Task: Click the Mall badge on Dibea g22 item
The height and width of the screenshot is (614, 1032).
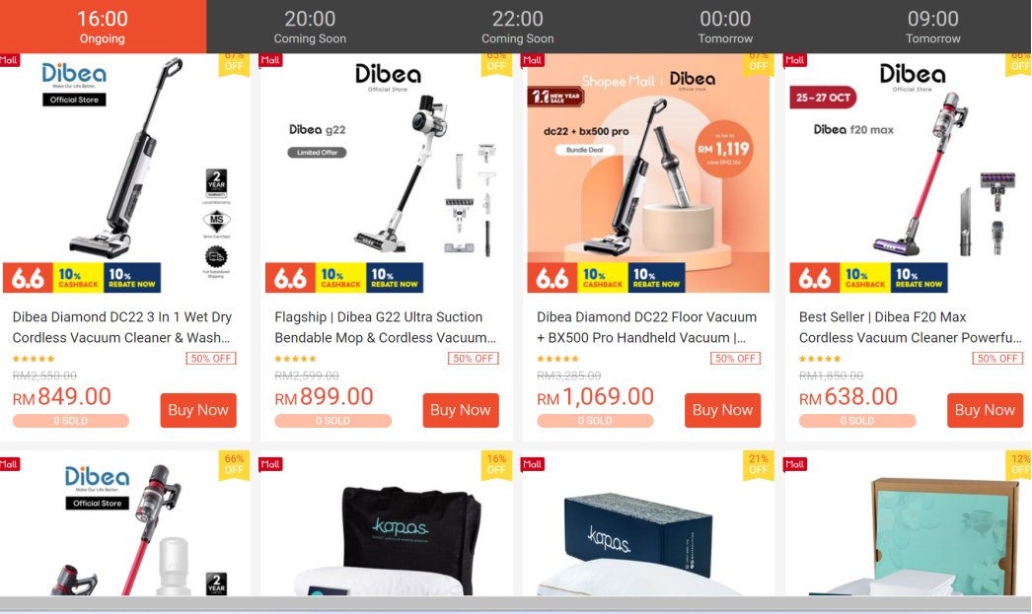Action: 270,60
